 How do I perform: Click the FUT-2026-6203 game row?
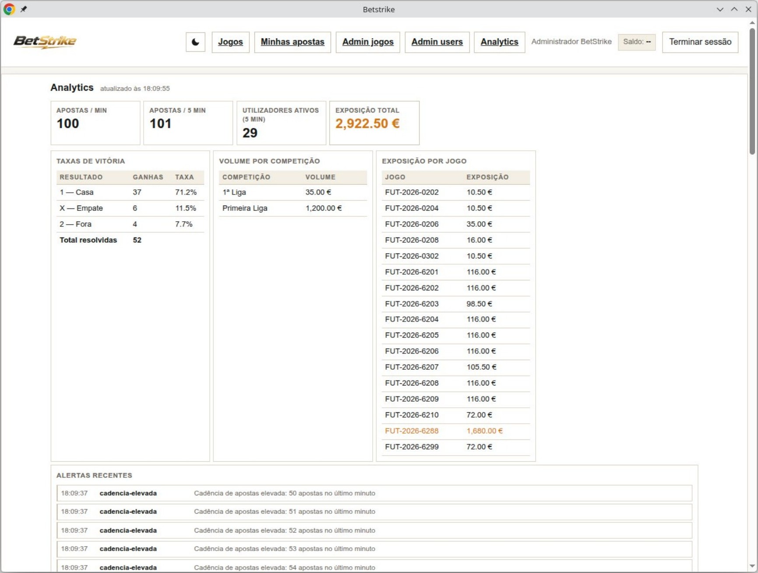tap(456, 304)
